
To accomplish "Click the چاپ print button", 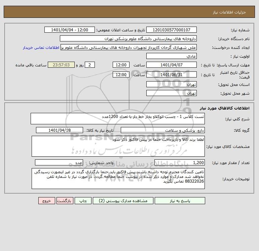I will pyautogui.click(x=83, y=201).
